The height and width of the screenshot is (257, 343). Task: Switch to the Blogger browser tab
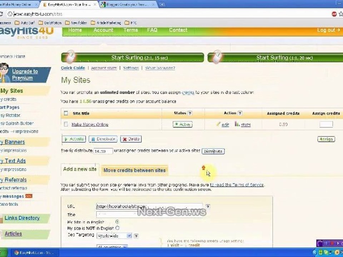(x=128, y=4)
